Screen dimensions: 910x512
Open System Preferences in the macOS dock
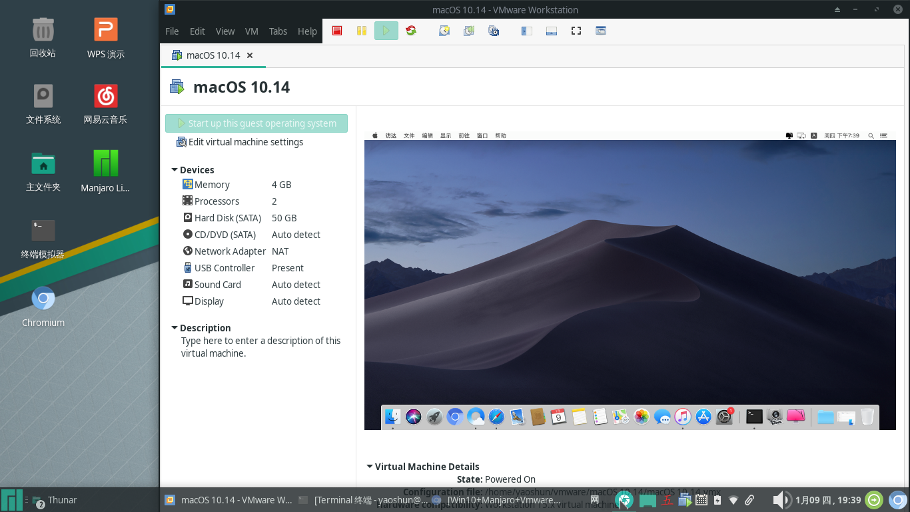(725, 417)
